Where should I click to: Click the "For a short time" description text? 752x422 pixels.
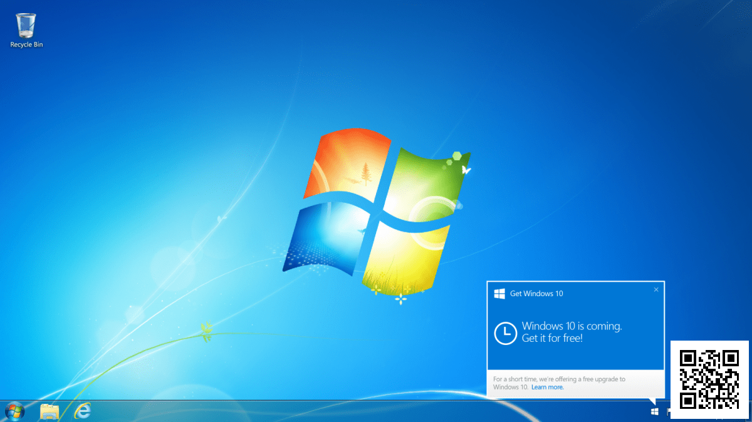pyautogui.click(x=559, y=383)
